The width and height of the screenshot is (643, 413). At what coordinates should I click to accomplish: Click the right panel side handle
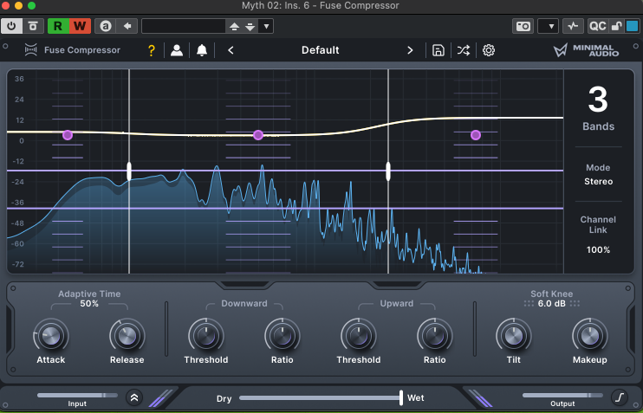pyautogui.click(x=633, y=329)
